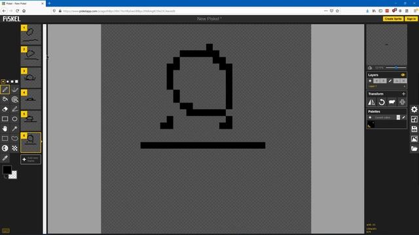Select the Lighten tool
This screenshot has height=235, width=419.
5,148
